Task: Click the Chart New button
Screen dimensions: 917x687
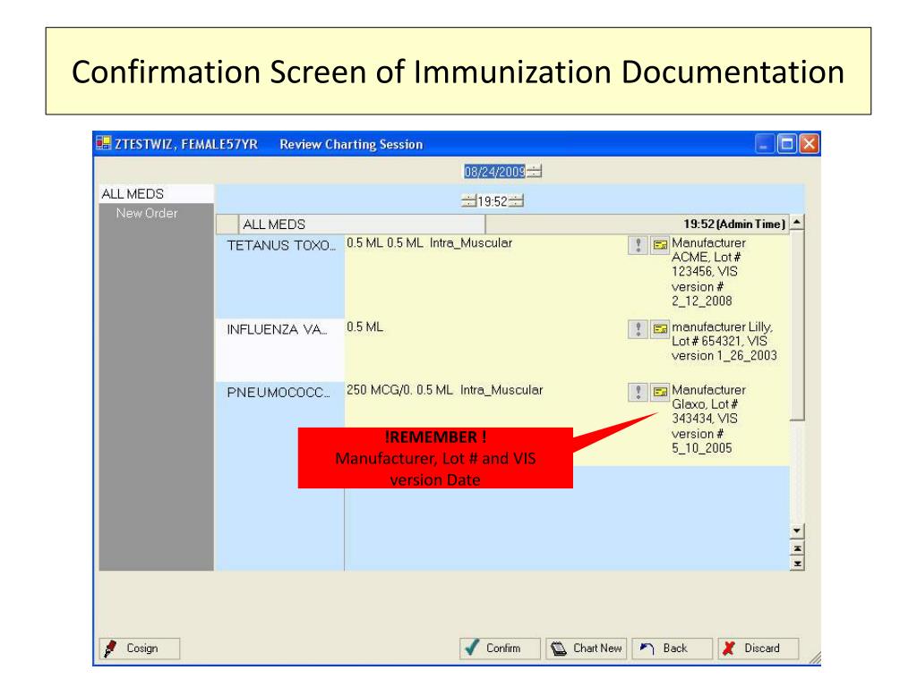Action: click(x=587, y=649)
